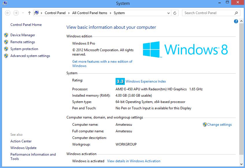Viewport: 245px width, 168px height.
Task: Expand the chevron before Control Panel breadcrumb
Action: 42,13
